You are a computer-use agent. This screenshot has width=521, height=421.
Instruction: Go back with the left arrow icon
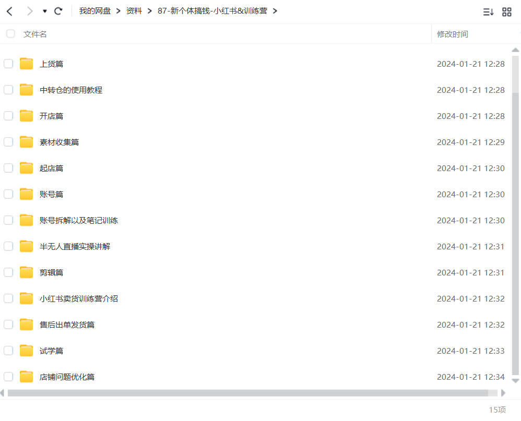click(x=9, y=11)
